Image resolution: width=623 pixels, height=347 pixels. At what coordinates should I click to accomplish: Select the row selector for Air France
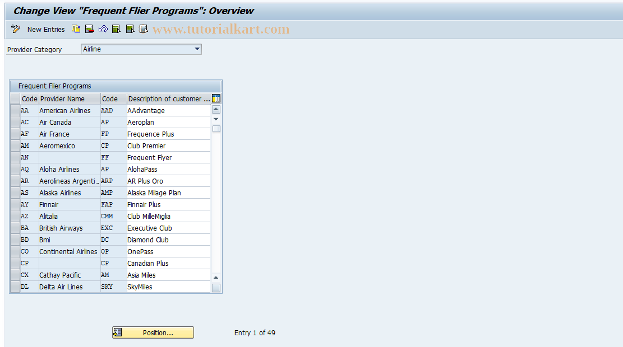15,134
